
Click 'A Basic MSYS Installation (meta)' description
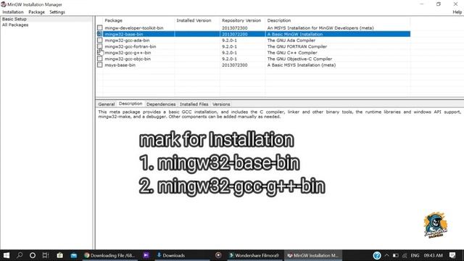[x=302, y=65]
